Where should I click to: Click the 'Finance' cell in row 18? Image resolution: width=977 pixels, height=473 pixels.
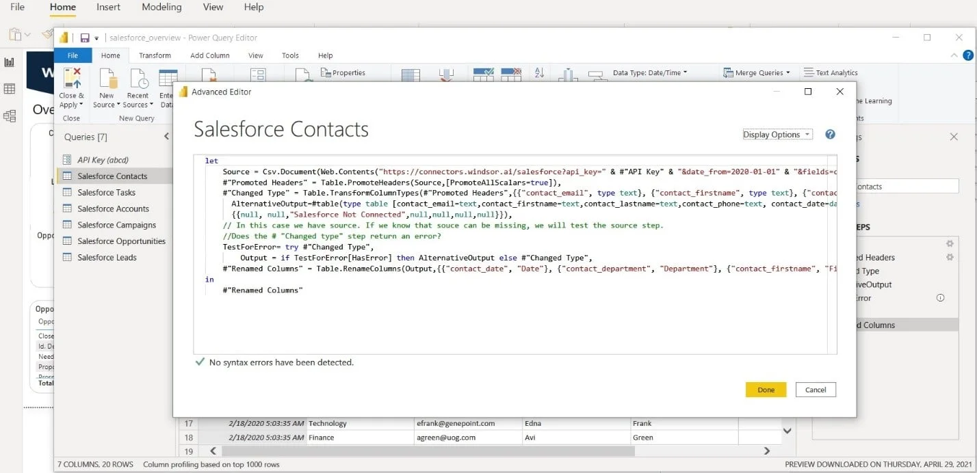coord(360,437)
